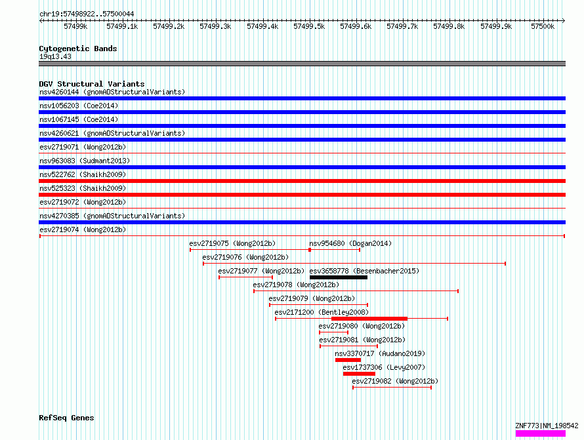Click the thin red esv2719079 line
584x440 pixels.
point(318,305)
